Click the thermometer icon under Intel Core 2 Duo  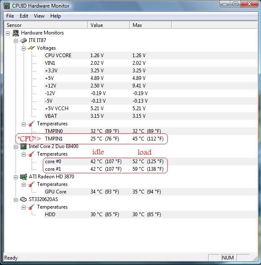click(31, 154)
